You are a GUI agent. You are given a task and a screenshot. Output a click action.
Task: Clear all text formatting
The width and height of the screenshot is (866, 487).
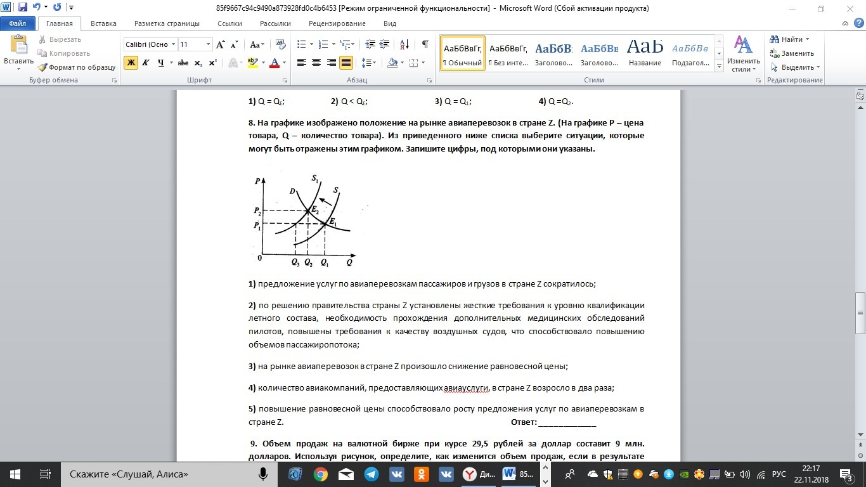280,44
